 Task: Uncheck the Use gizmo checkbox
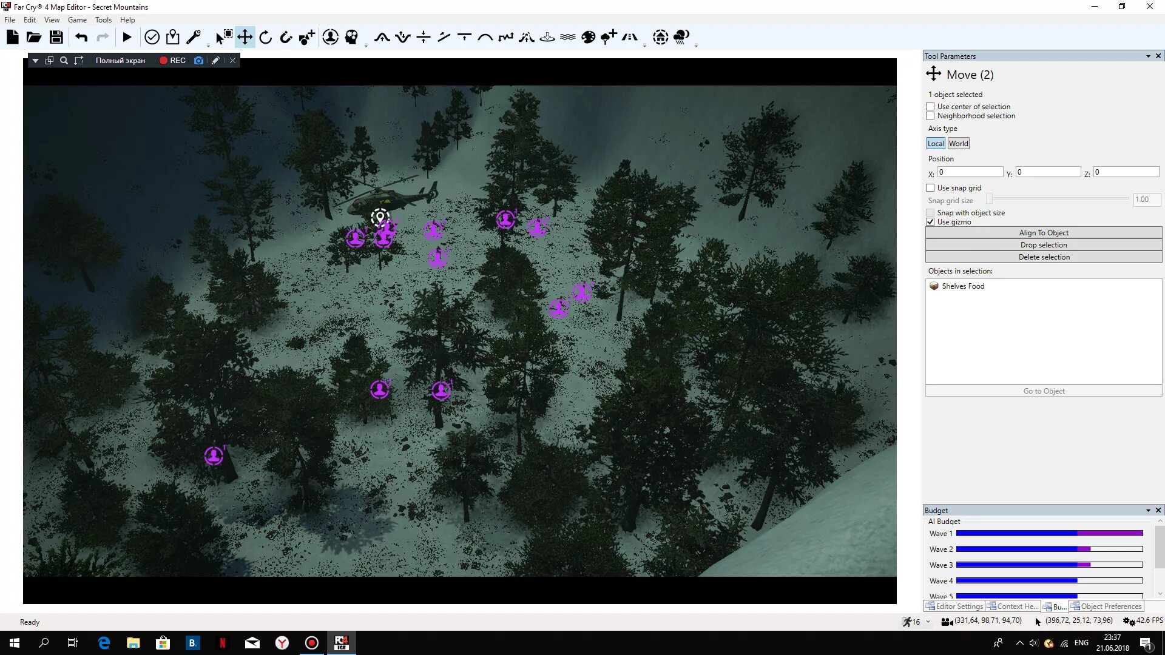click(930, 222)
